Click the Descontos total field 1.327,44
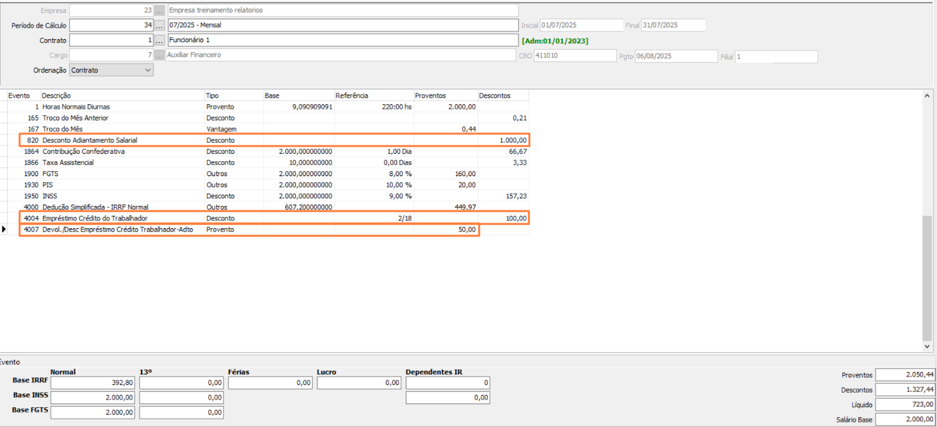The height and width of the screenshot is (427, 937). 905,389
